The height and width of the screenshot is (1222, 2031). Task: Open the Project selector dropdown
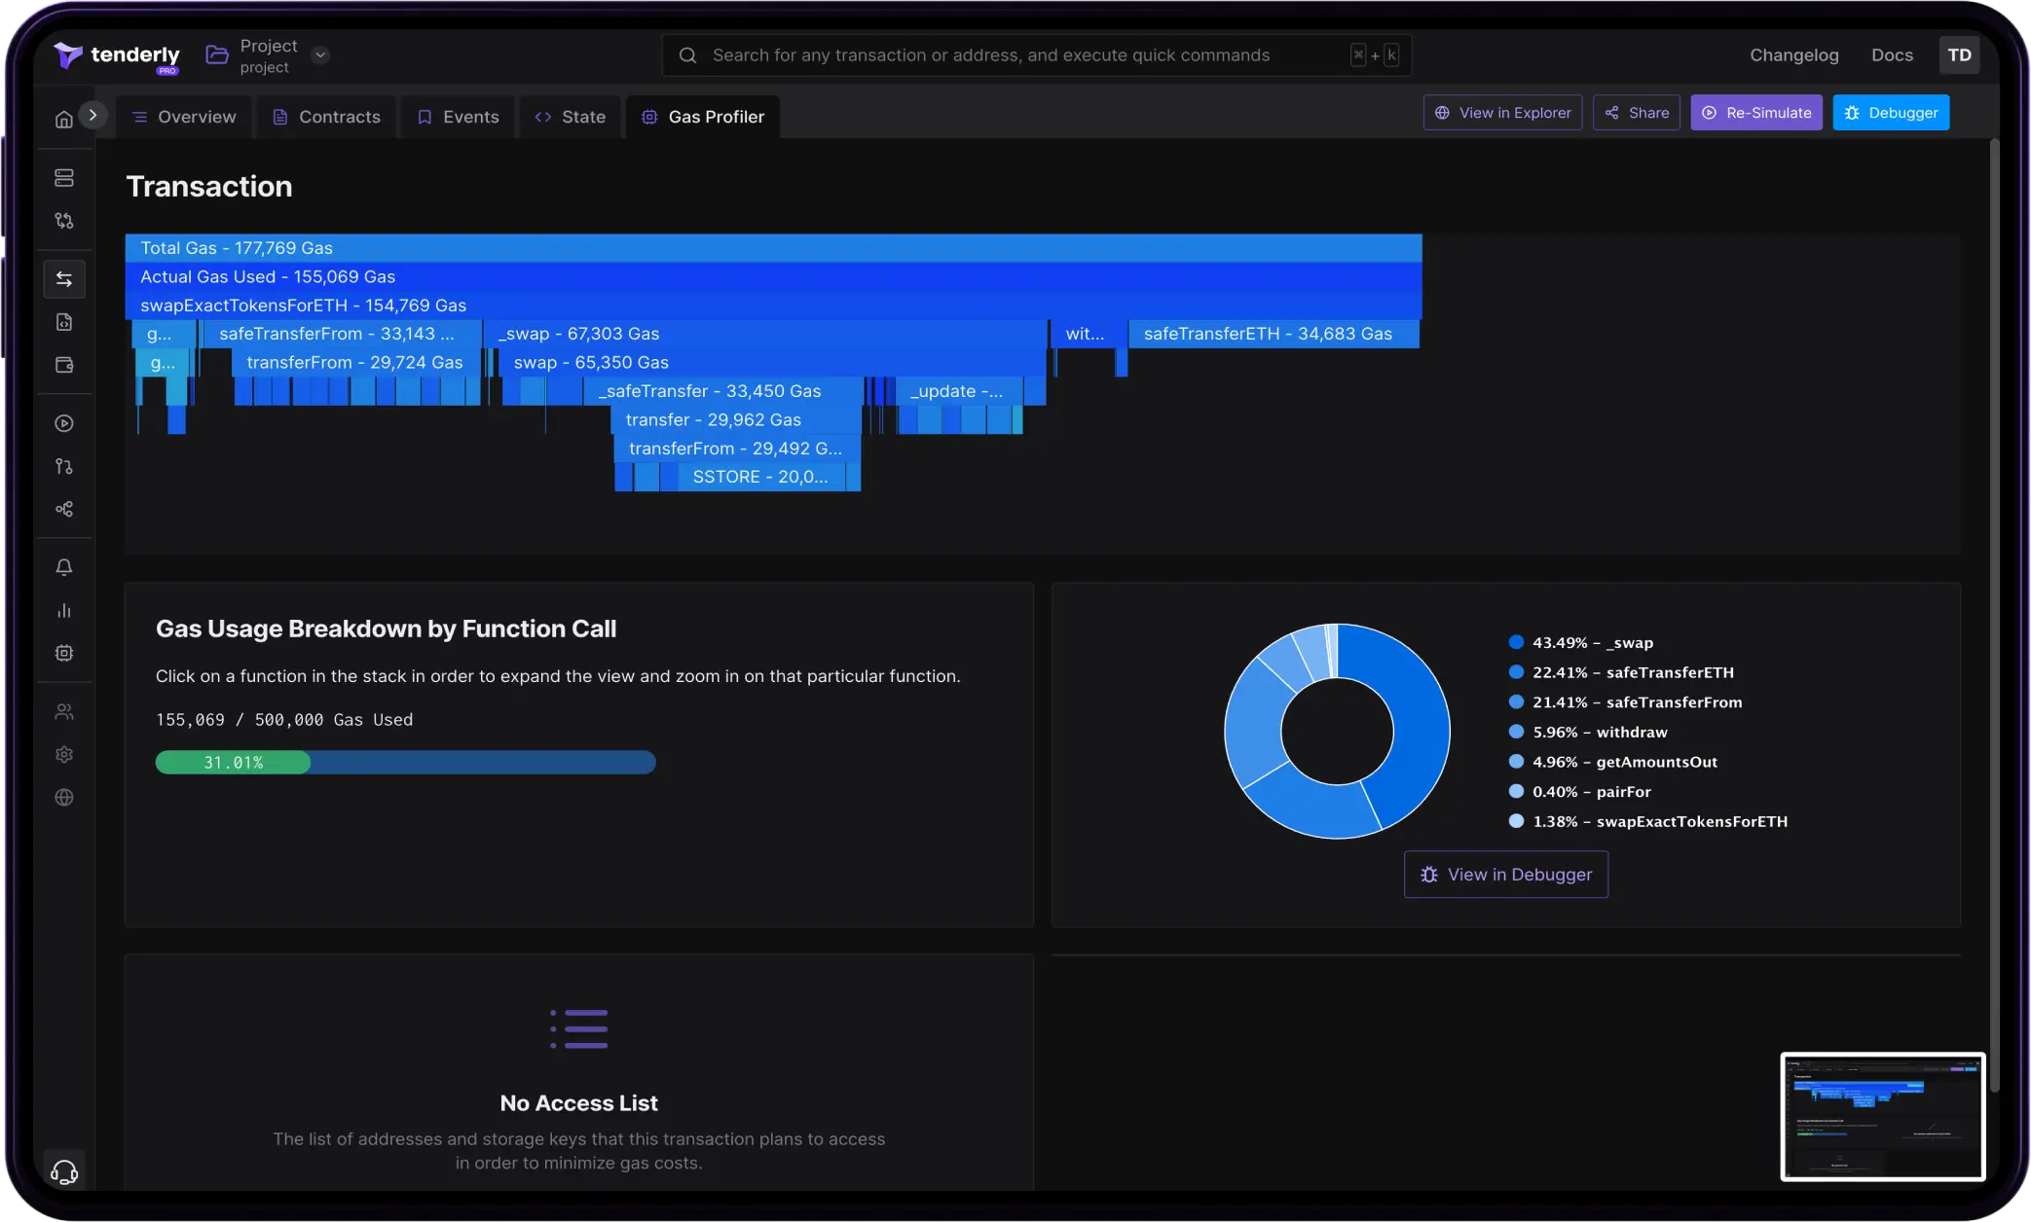(320, 55)
